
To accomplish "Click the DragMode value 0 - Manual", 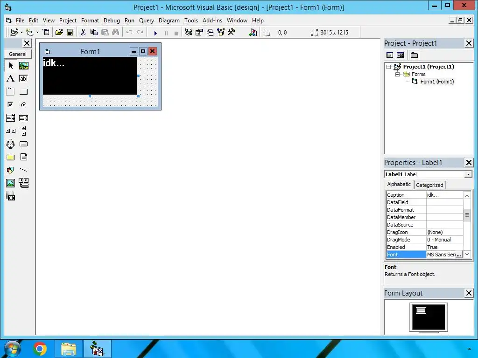I will 444,240.
